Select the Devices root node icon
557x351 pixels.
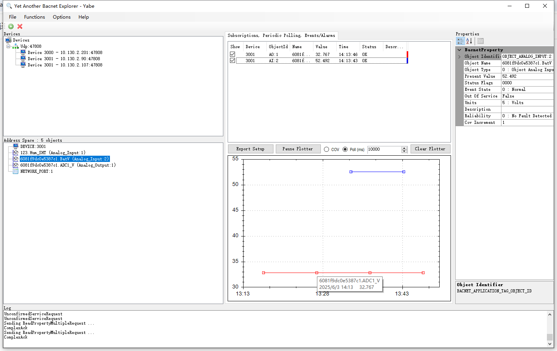[x=9, y=40]
